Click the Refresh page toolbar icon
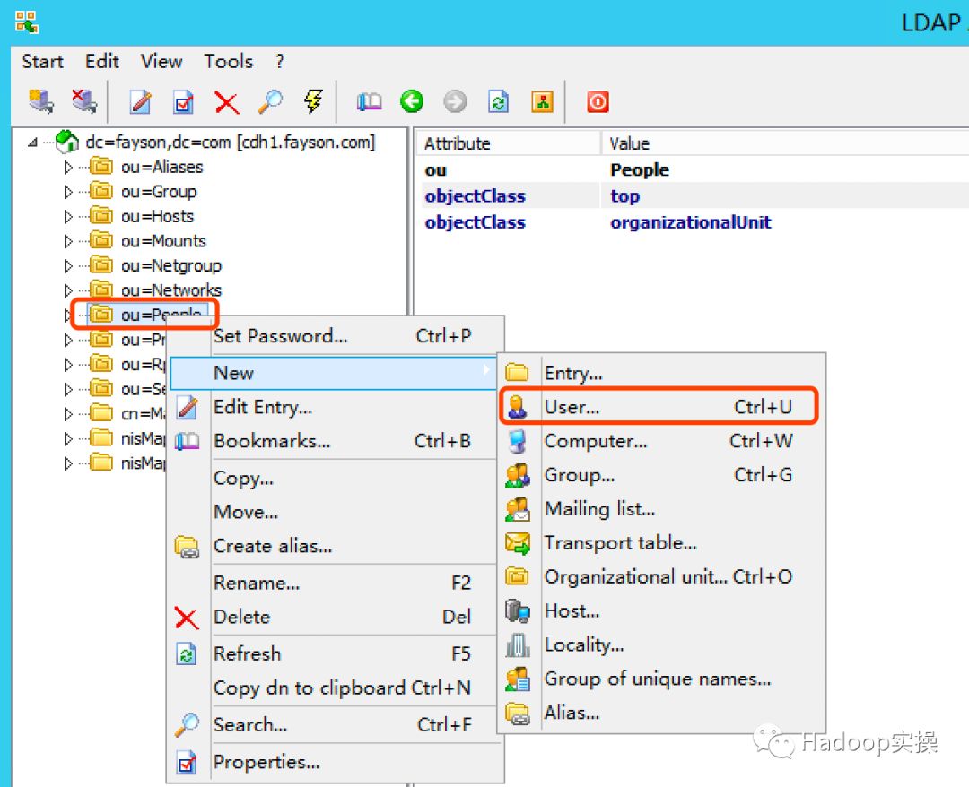969x787 pixels. coord(498,102)
